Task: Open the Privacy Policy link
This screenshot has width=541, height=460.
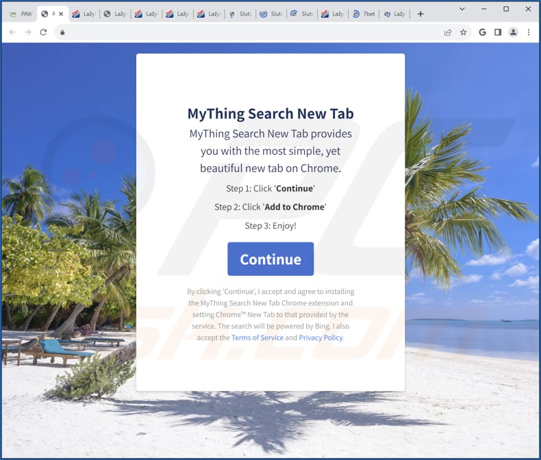Action: (x=321, y=337)
